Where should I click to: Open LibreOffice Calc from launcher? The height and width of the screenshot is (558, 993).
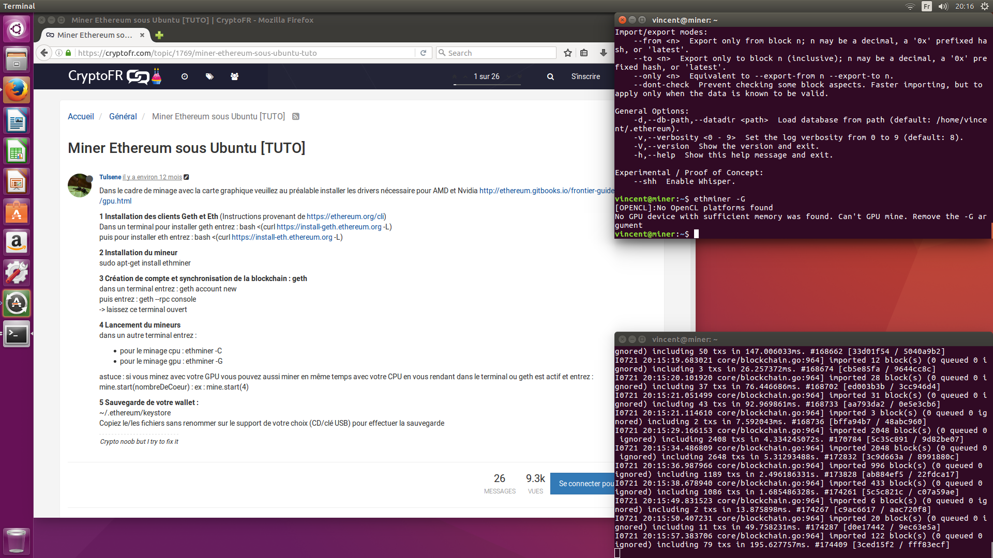(x=17, y=151)
